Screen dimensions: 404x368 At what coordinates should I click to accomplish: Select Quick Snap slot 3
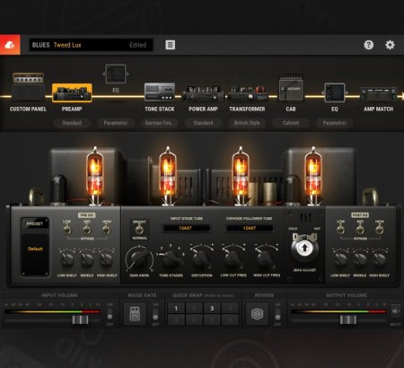point(212,308)
